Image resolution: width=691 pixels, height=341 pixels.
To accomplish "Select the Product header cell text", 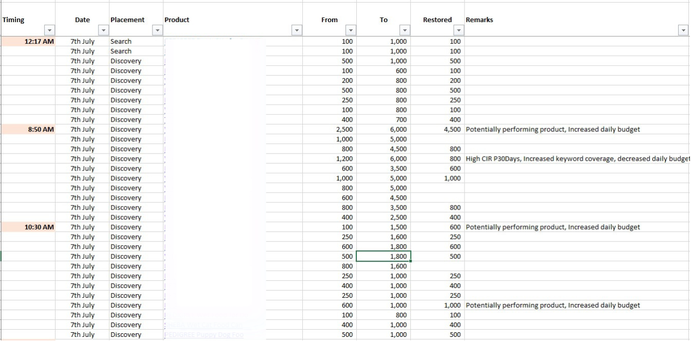I will coord(177,20).
